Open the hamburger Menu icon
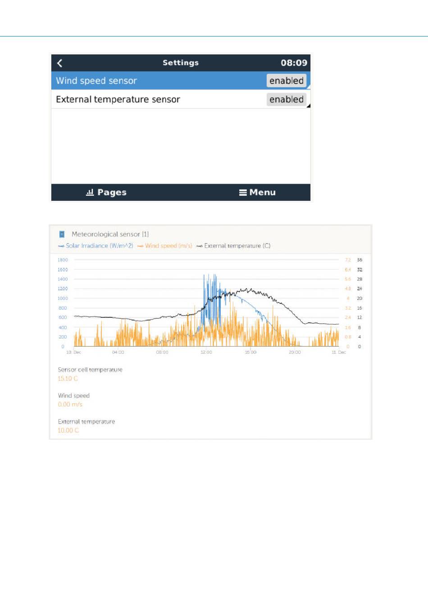 pyautogui.click(x=243, y=193)
